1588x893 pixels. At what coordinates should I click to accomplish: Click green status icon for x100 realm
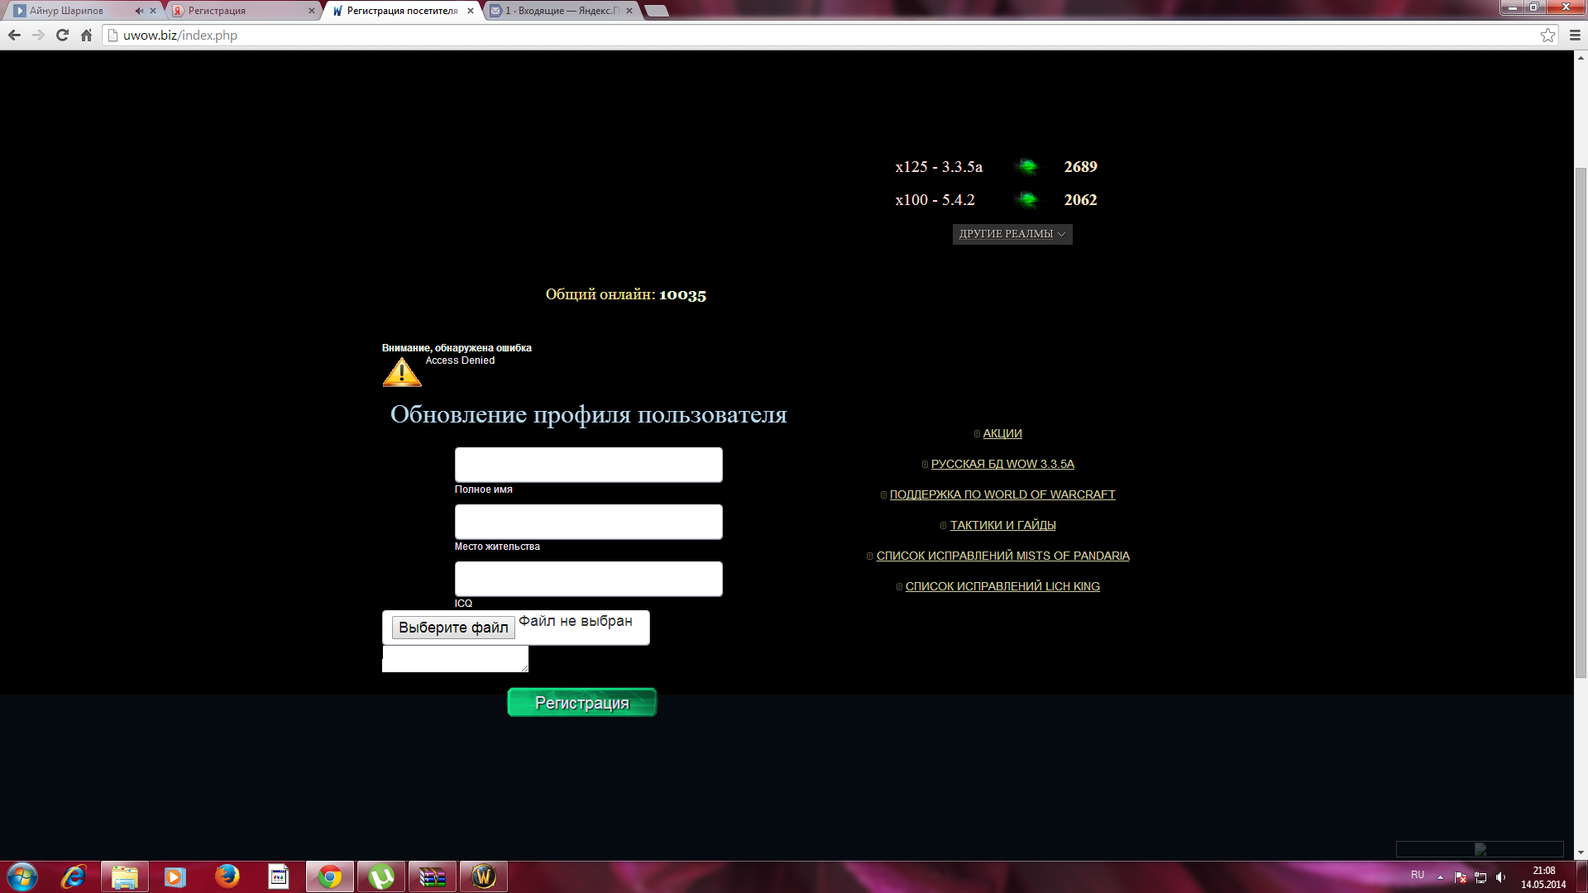[x=1027, y=200]
